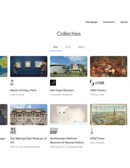Open the Starry Night partial thumbnail
The image size is (130, 168).
(x=4, y=66)
